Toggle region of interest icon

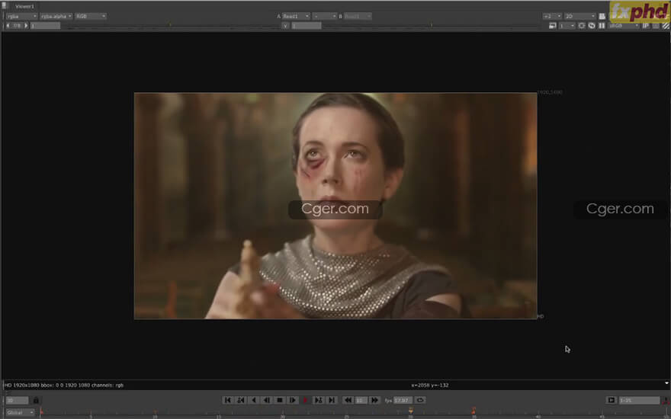pos(582,26)
